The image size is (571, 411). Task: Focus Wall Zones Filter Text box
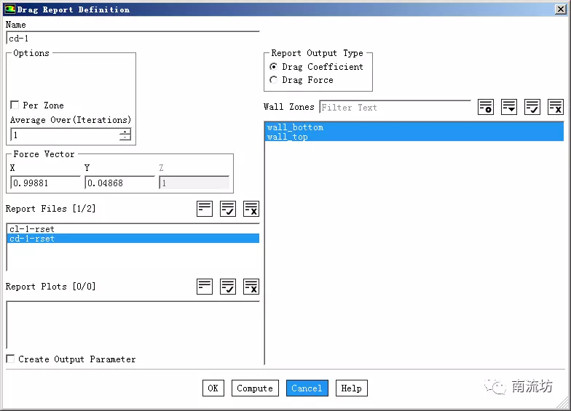(395, 108)
